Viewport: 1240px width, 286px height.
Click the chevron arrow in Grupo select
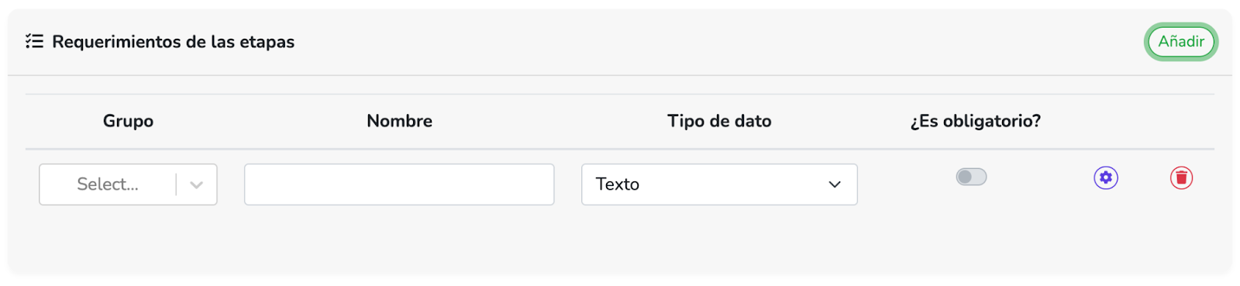click(x=196, y=184)
